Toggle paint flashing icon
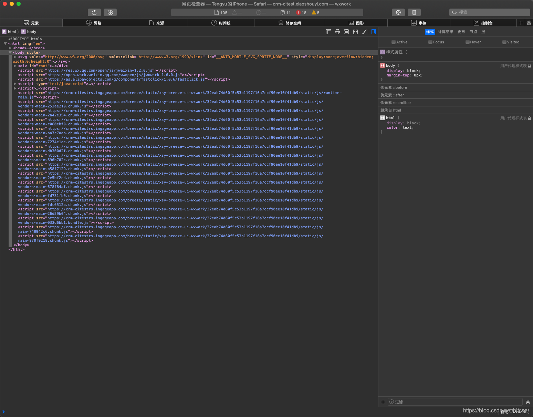Image resolution: width=533 pixels, height=417 pixels. tap(346, 32)
